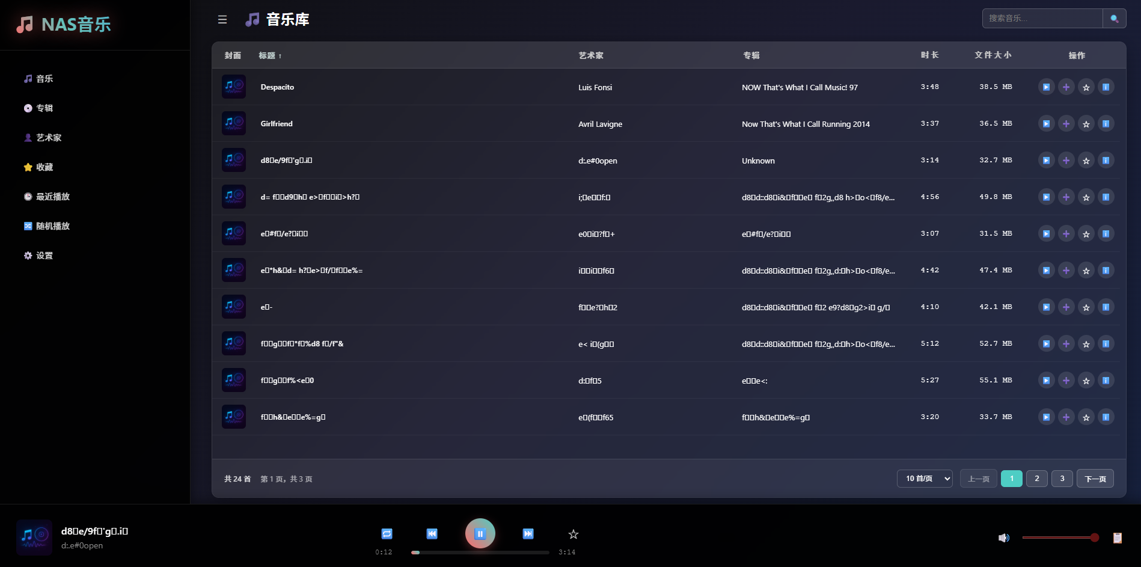Adjust the volume slider
Image resolution: width=1141 pixels, height=567 pixels.
pyautogui.click(x=1060, y=538)
